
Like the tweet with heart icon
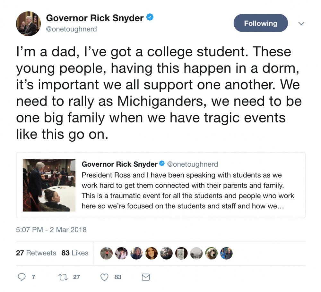[105, 277]
